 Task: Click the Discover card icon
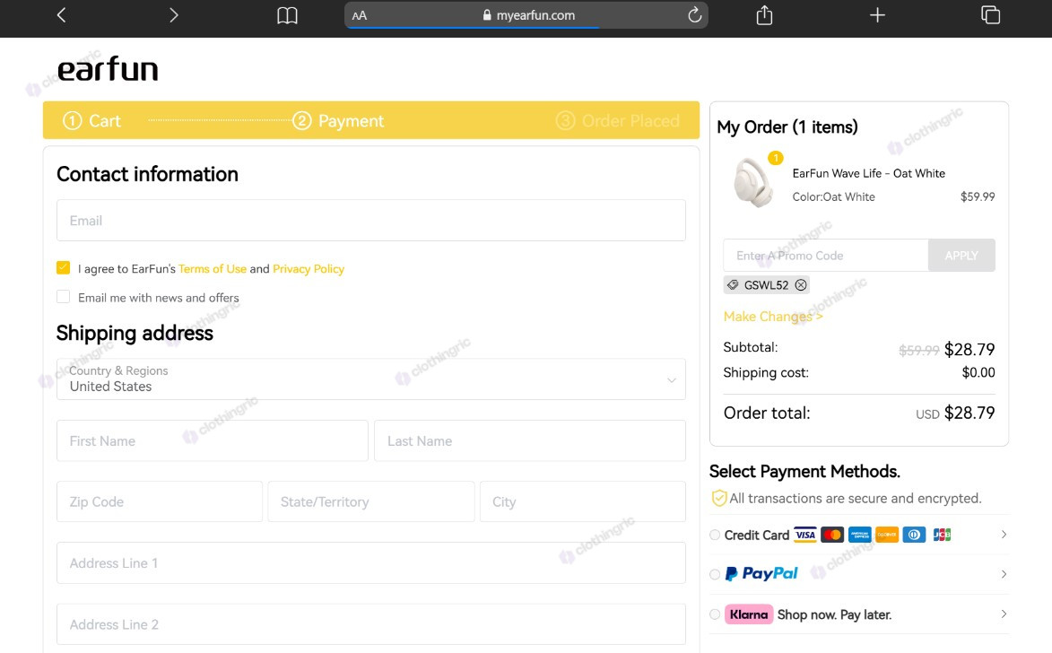click(x=887, y=535)
